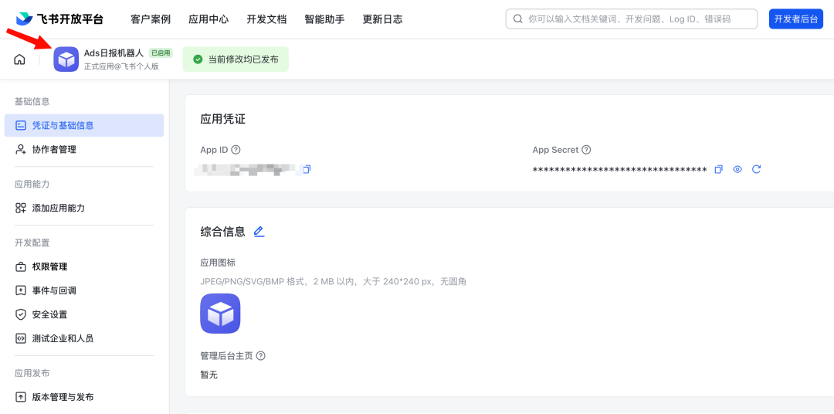
Task: Open 智能助手 in top navigation
Action: click(x=324, y=19)
